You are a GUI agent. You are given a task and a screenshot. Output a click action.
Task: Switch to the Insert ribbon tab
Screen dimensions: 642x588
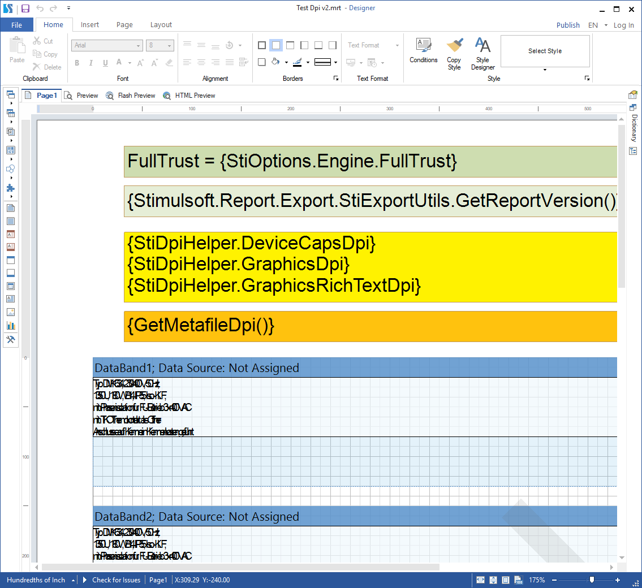coord(90,24)
